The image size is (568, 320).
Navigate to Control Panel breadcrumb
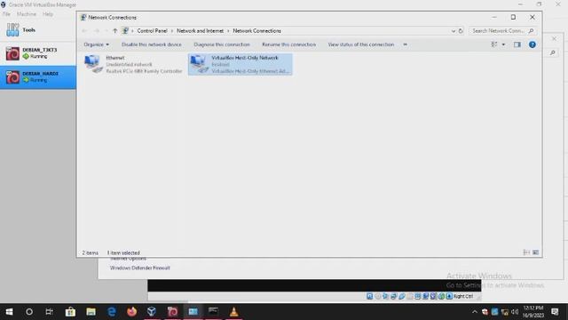click(152, 31)
